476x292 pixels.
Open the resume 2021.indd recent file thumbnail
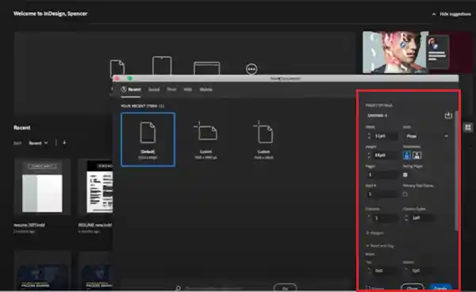coord(42,187)
